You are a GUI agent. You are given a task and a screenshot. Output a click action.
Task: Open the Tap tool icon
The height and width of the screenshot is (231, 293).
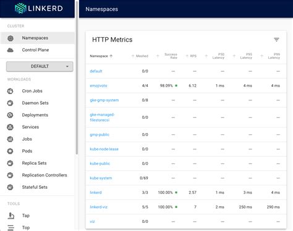(x=11, y=216)
